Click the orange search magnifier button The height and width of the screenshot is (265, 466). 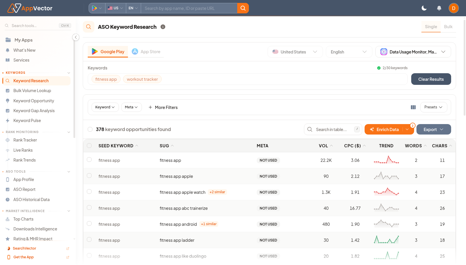coord(243,8)
